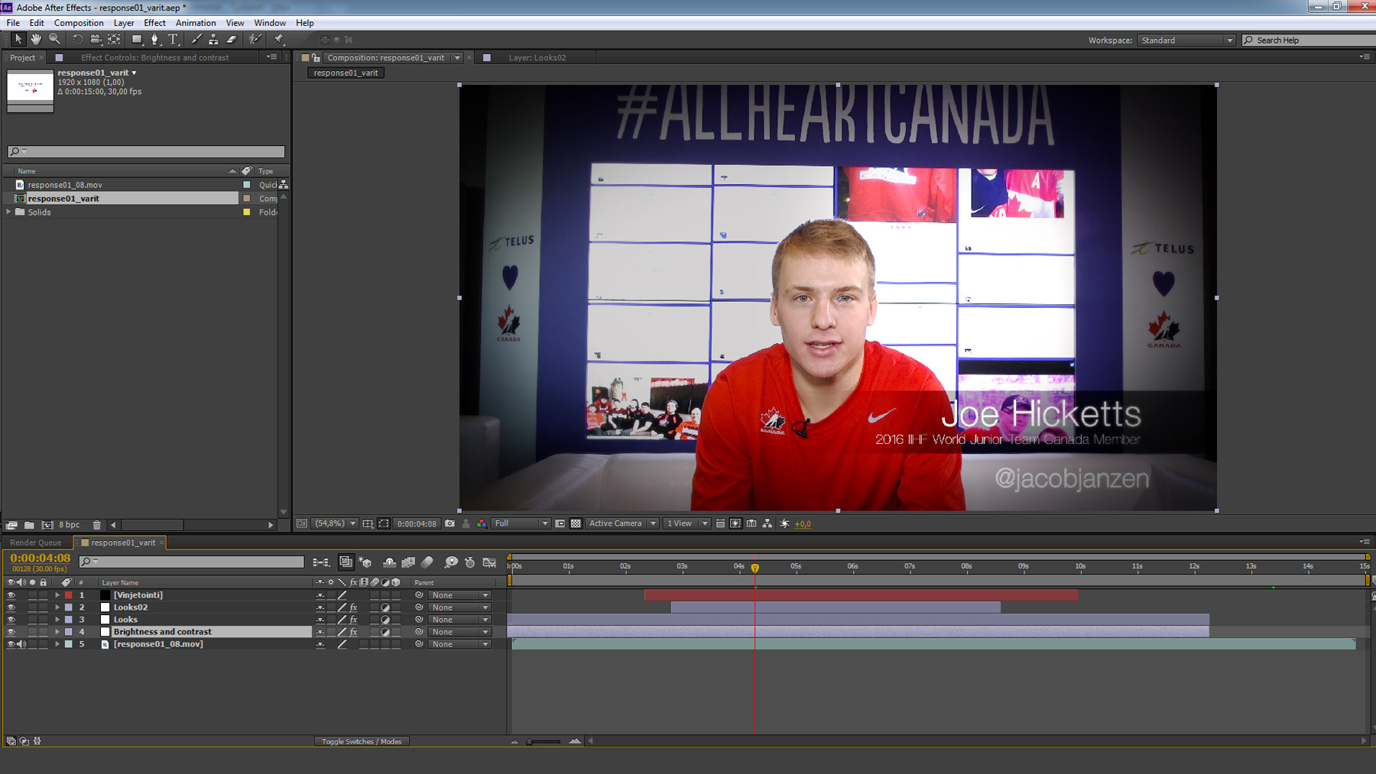Toggle Draft 3D in the timeline

[365, 562]
